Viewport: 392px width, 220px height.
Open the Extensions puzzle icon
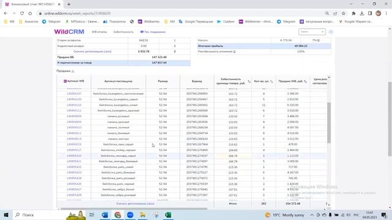coord(353,13)
